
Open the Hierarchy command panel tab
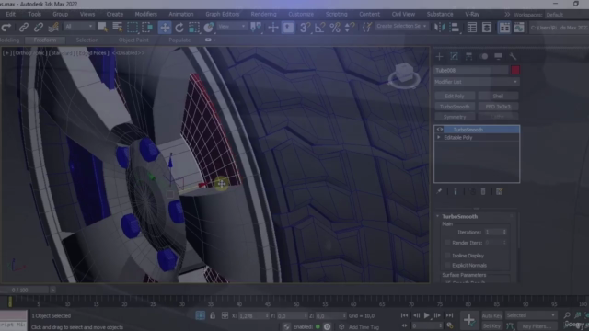pos(468,56)
